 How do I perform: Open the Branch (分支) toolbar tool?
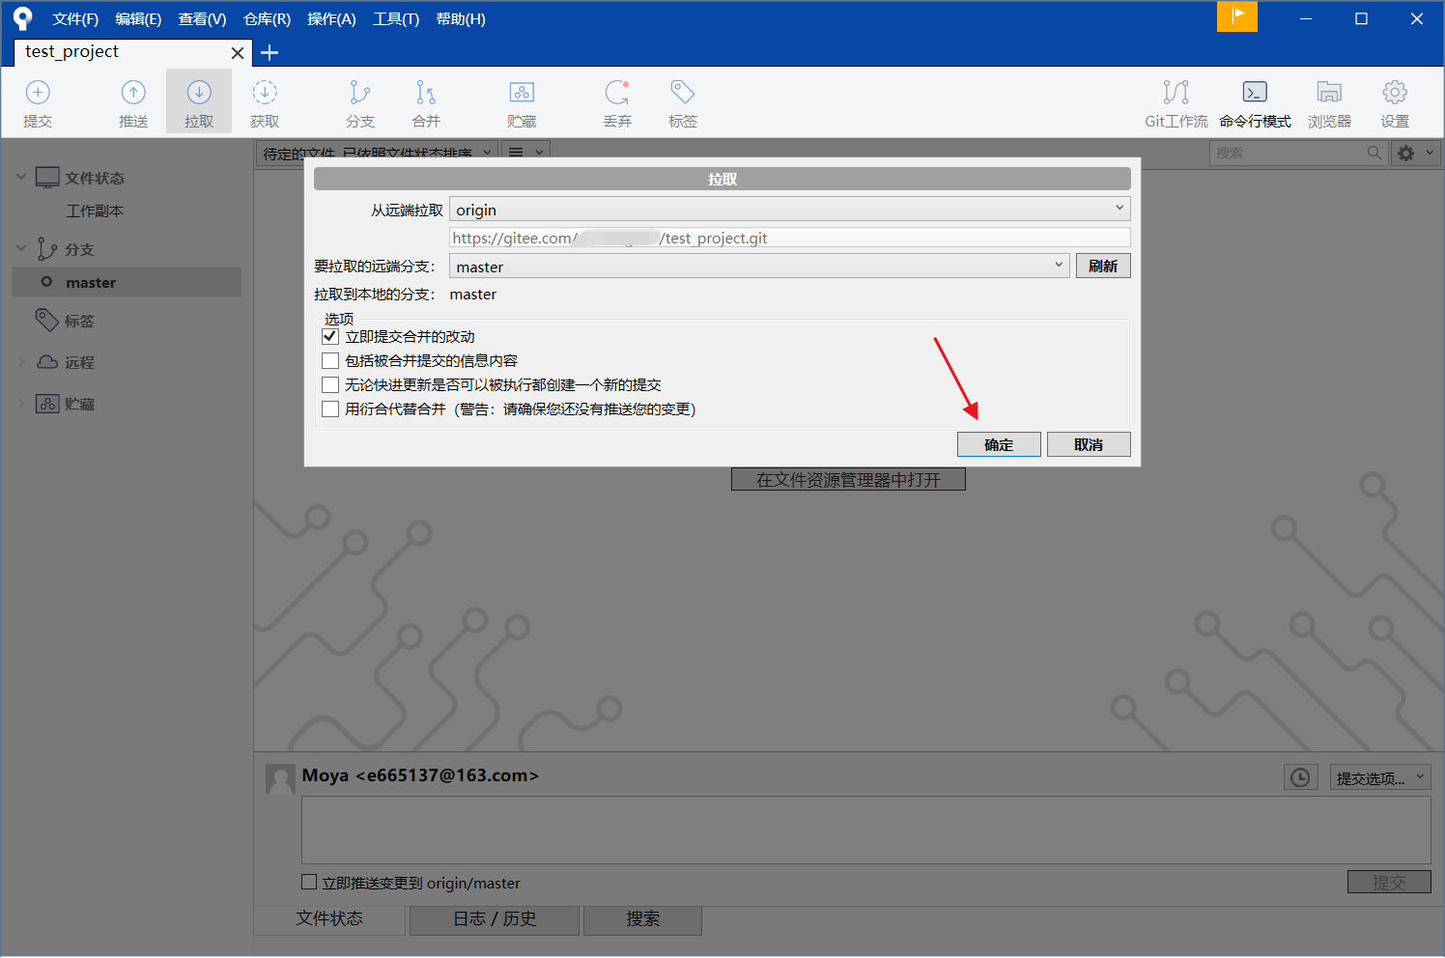(x=360, y=102)
